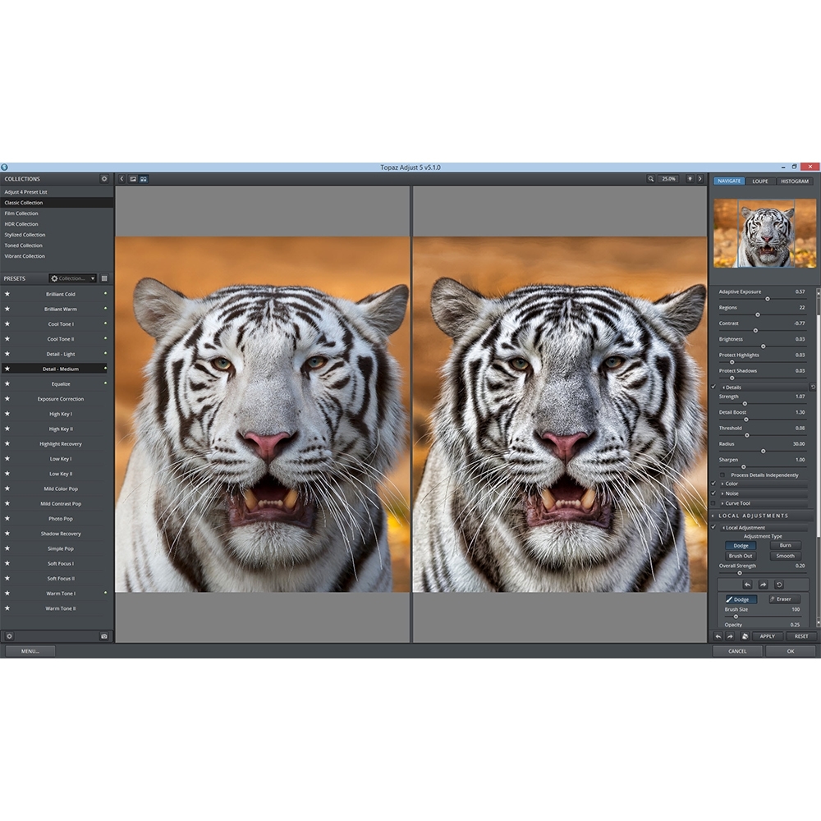Open the Collections settings gear
Viewport: 821px width, 821px height.
104,179
